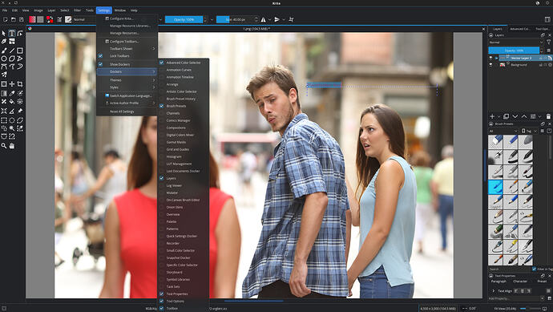
Task: Activate the Move tool
Action: [x=12, y=84]
